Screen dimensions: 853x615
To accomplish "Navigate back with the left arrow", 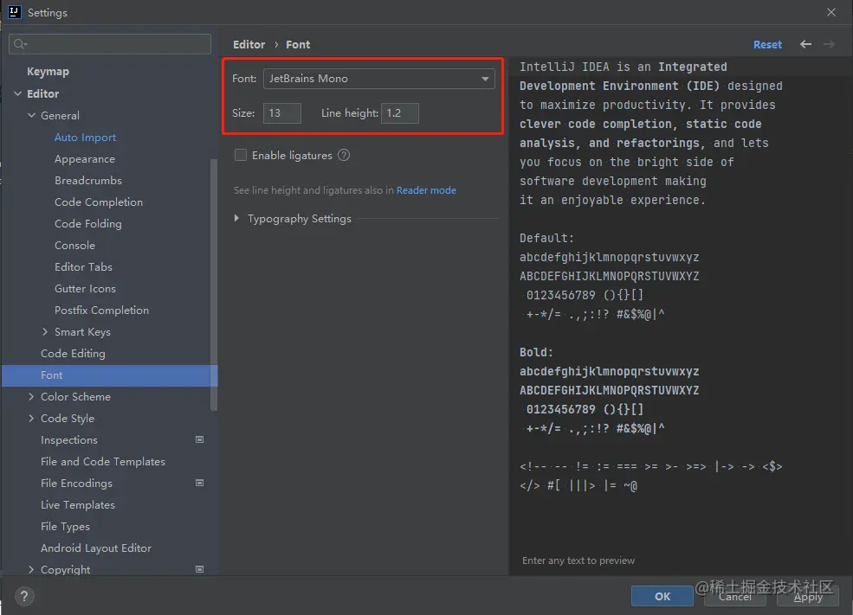I will tap(805, 44).
